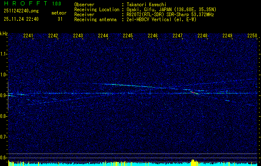This screenshot has width=261, height=166.
Task: Select the file name 2511242240.png
Action: [x=21, y=11]
